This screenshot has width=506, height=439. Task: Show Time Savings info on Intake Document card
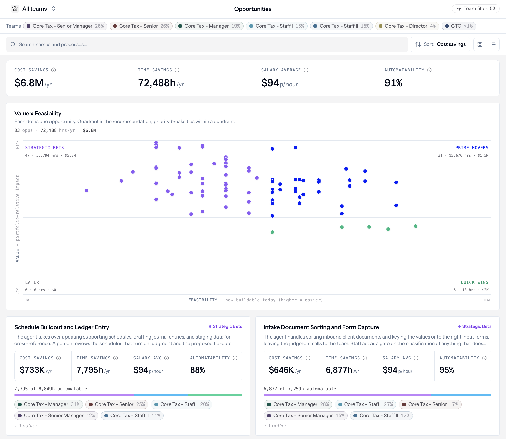[365, 358]
